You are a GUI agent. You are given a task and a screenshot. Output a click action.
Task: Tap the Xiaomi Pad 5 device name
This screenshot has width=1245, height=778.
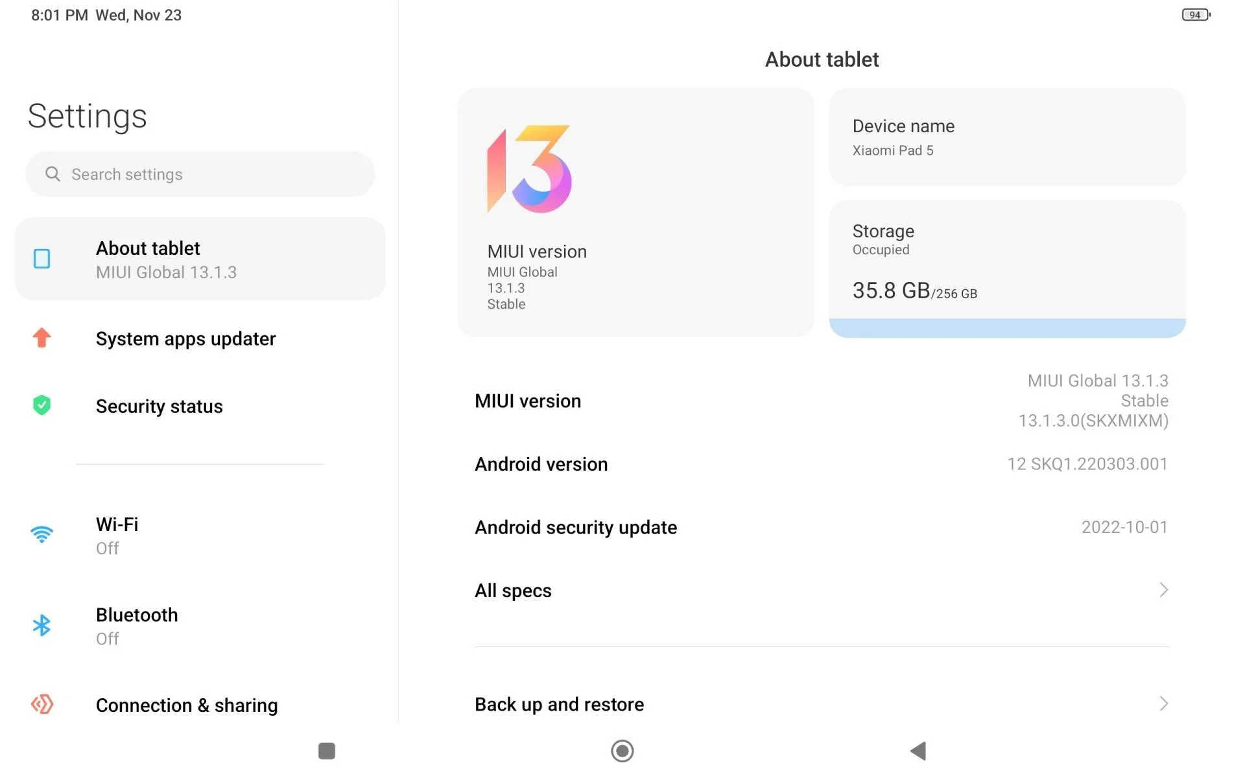point(893,150)
